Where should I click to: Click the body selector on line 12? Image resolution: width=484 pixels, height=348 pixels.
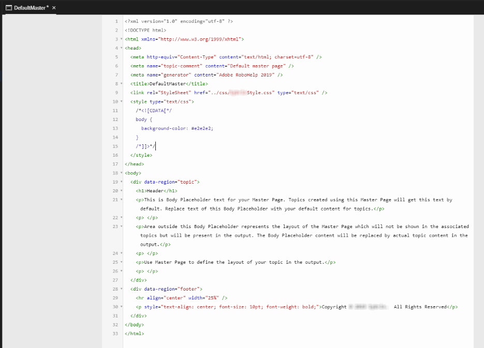[141, 119]
